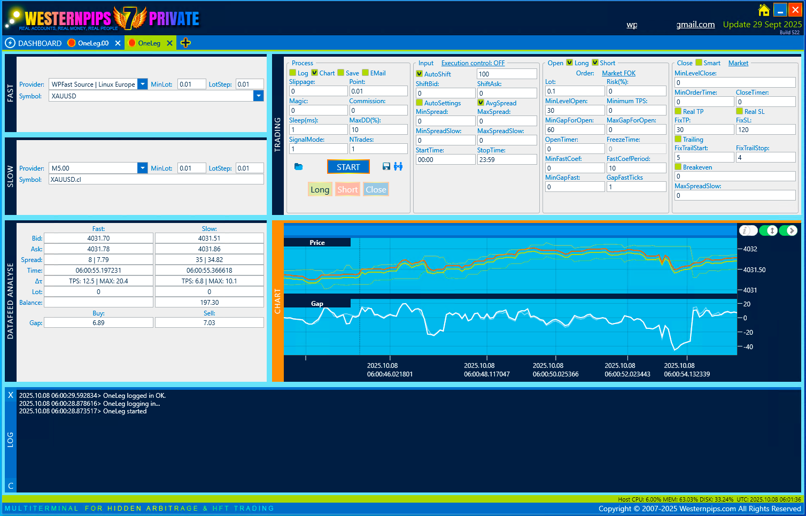Toggle the chart info switch

[x=748, y=230]
